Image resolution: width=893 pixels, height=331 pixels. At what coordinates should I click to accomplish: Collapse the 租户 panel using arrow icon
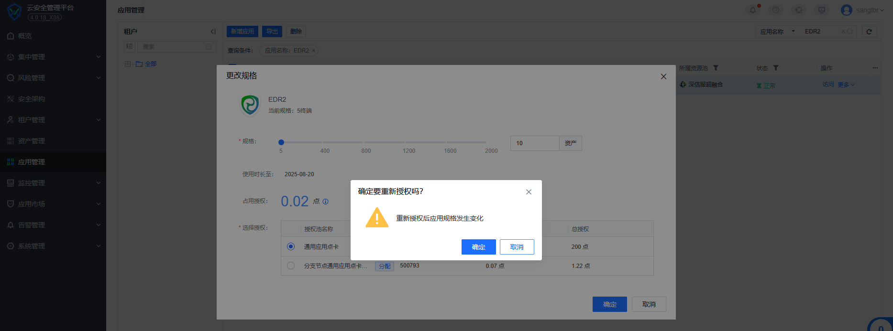(213, 32)
